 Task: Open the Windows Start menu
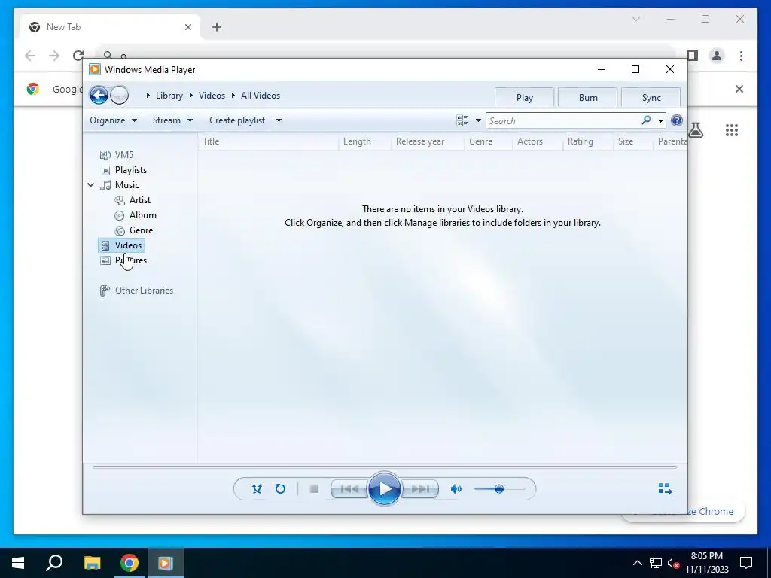pyautogui.click(x=18, y=563)
